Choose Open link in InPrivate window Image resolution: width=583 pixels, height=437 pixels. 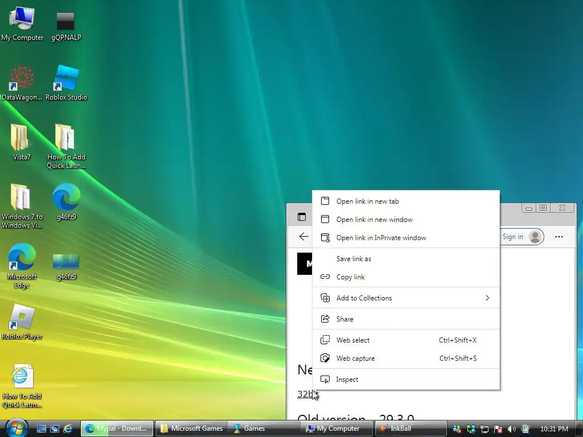pyautogui.click(x=406, y=237)
